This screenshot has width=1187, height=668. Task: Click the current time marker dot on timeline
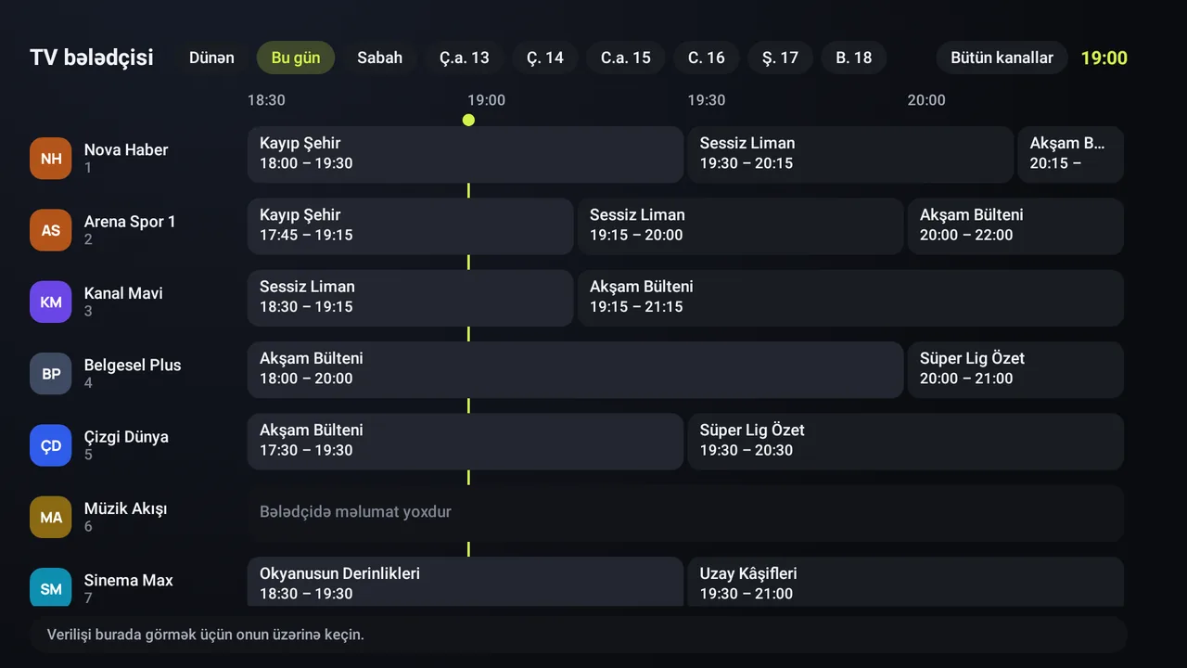(x=468, y=120)
